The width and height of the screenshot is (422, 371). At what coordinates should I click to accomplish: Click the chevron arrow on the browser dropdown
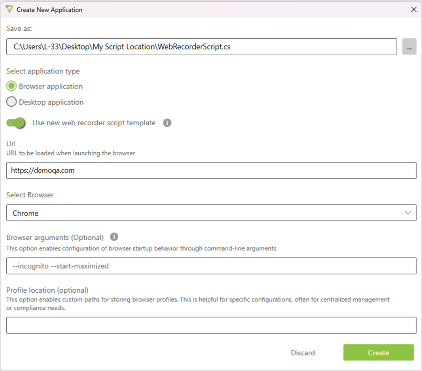click(408, 213)
